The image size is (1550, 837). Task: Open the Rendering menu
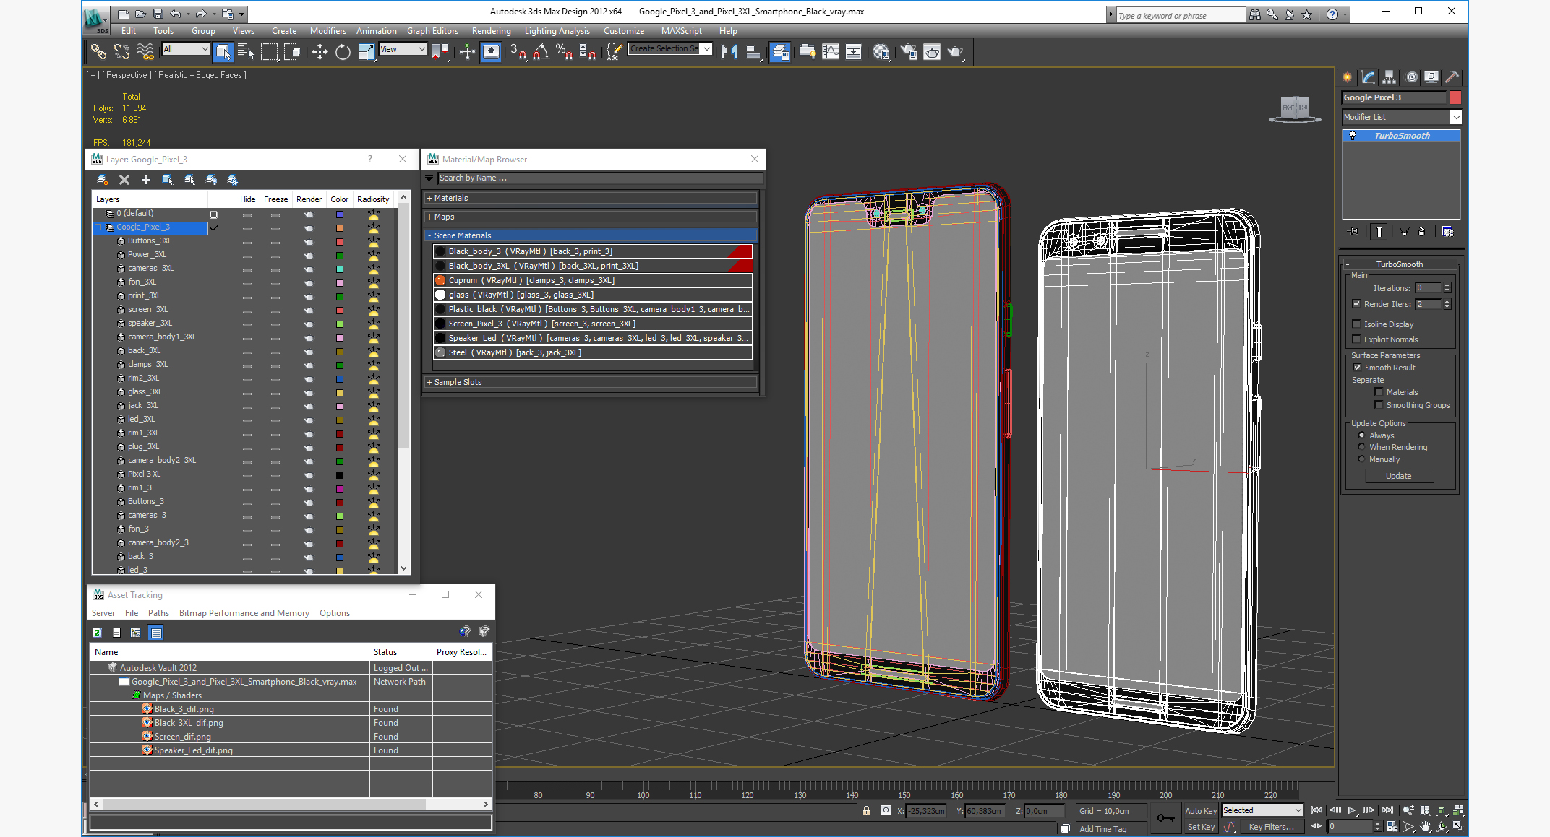coord(491,31)
